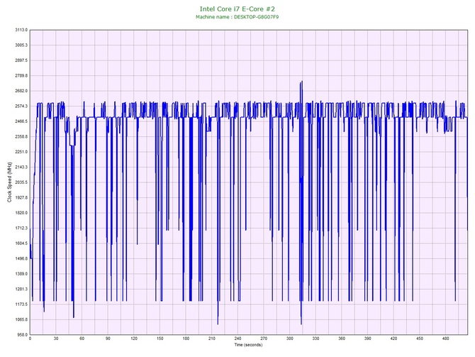Click the 2789.8 y-axis value

(21, 76)
